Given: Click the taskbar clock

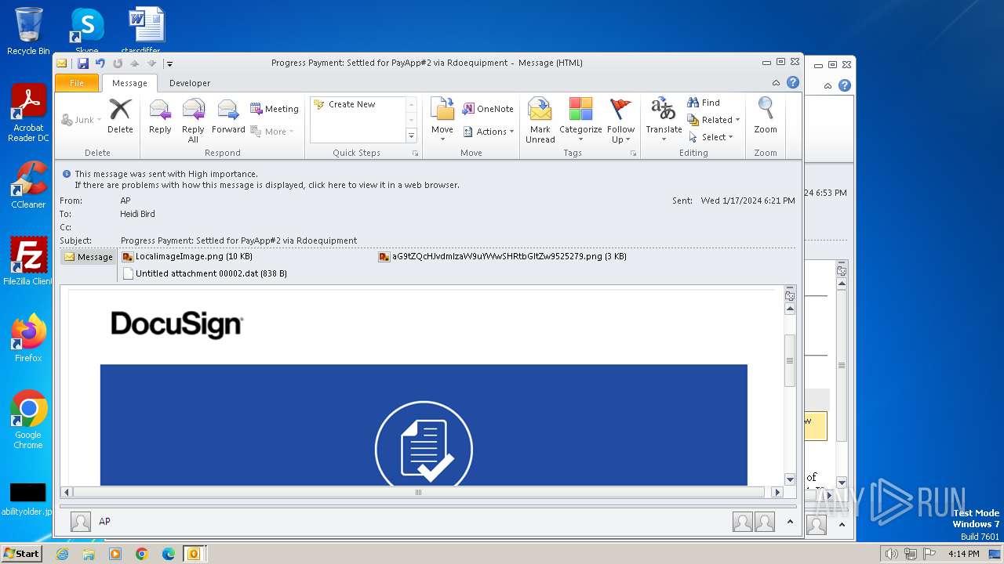Looking at the screenshot, I should coord(963,554).
